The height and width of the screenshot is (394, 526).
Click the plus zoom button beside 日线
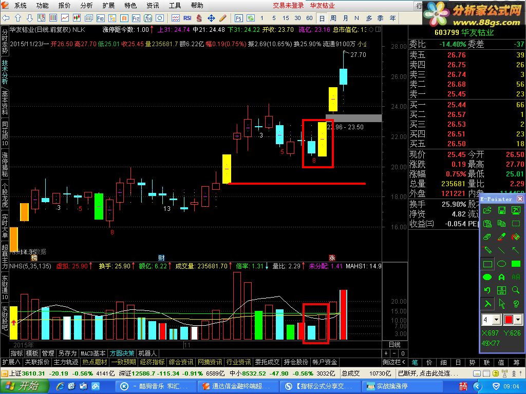(x=386, y=353)
